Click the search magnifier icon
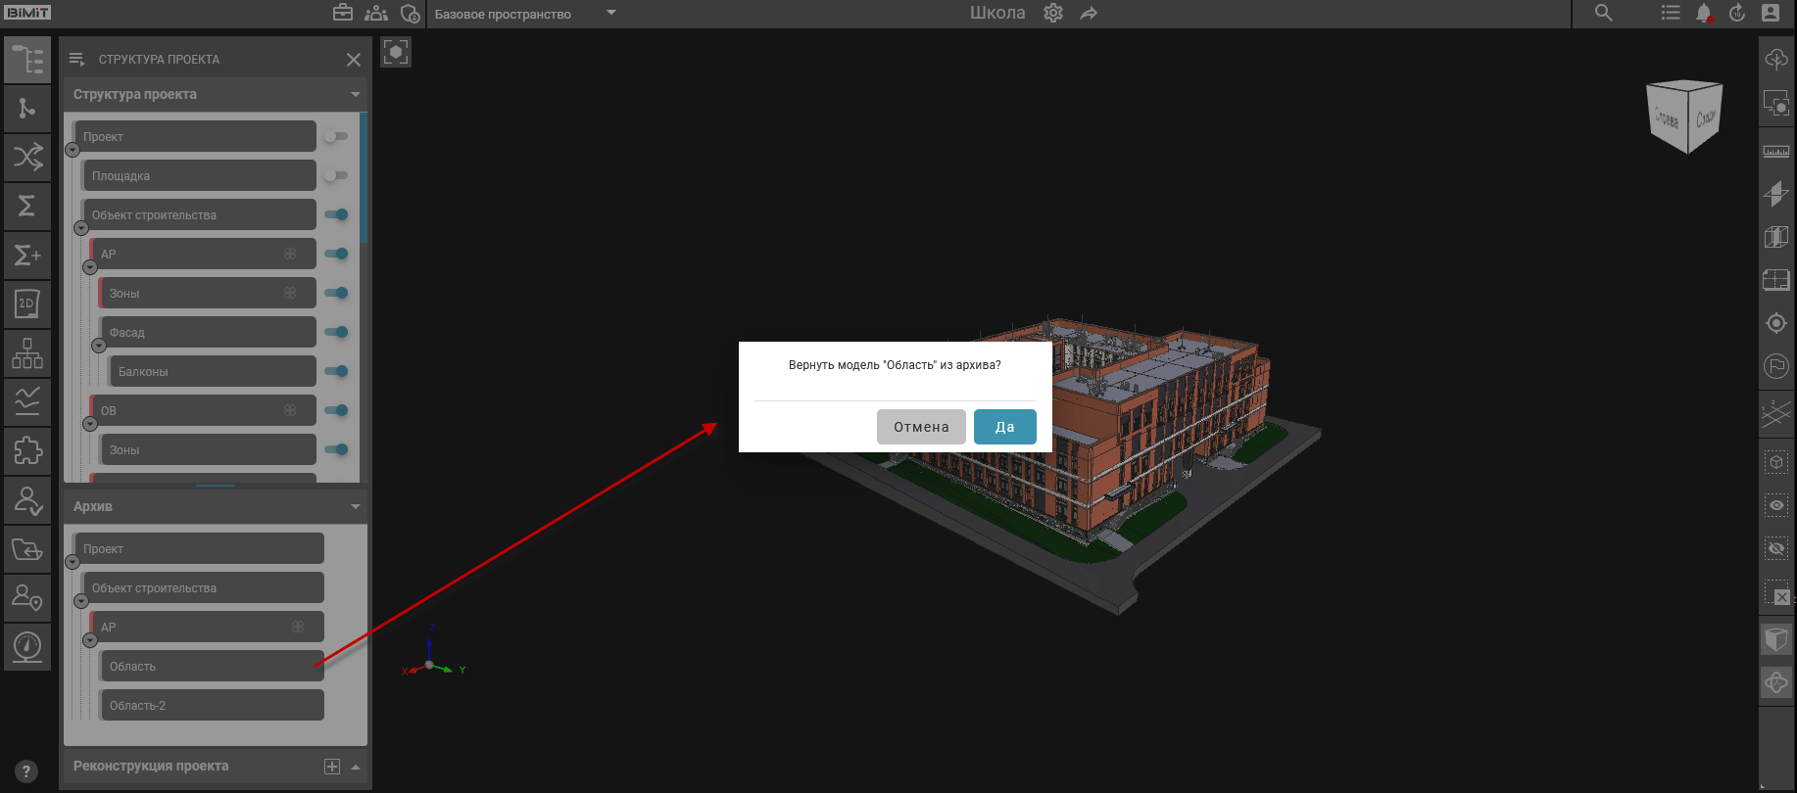This screenshot has height=793, width=1797. click(1603, 14)
